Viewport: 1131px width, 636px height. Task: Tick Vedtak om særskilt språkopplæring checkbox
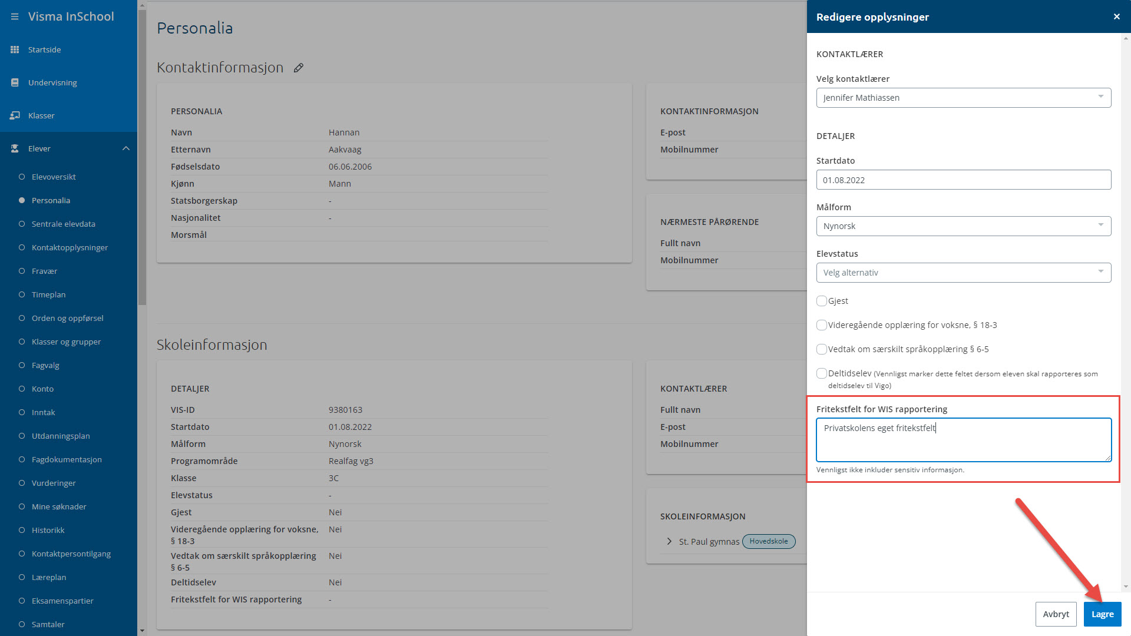coord(822,349)
